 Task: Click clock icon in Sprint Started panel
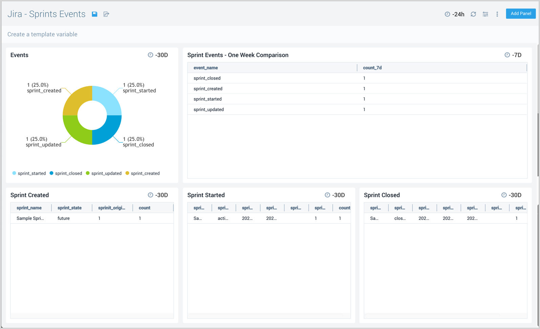pyautogui.click(x=327, y=195)
